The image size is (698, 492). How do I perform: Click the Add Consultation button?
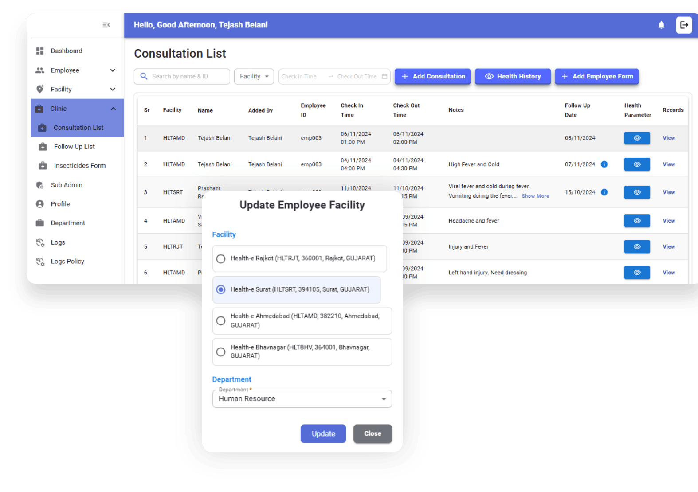pyautogui.click(x=434, y=77)
